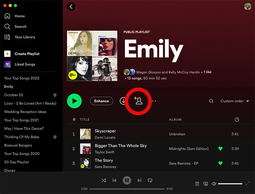This screenshot has width=255, height=194.
Task: Select Bigger Than The Whole Sky track
Action: coord(121,145)
